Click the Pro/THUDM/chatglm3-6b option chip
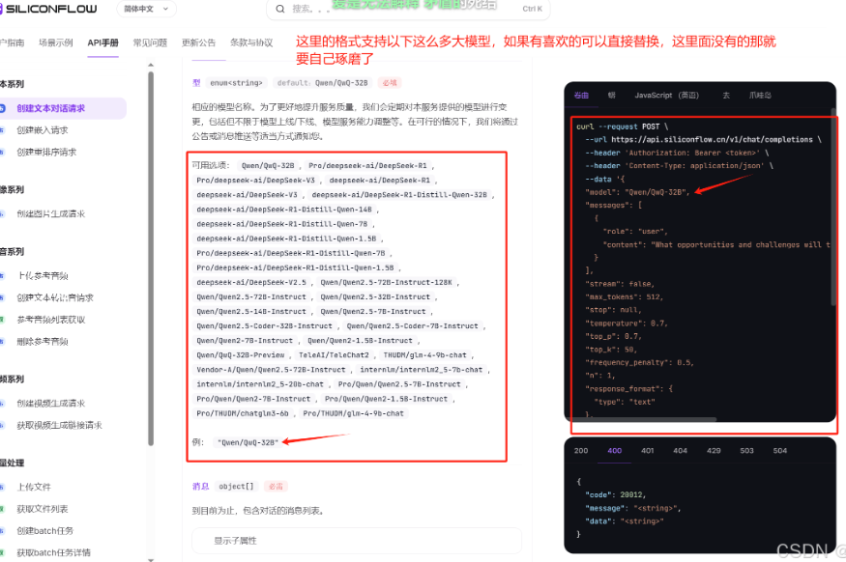This screenshot has width=846, height=562. (243, 413)
